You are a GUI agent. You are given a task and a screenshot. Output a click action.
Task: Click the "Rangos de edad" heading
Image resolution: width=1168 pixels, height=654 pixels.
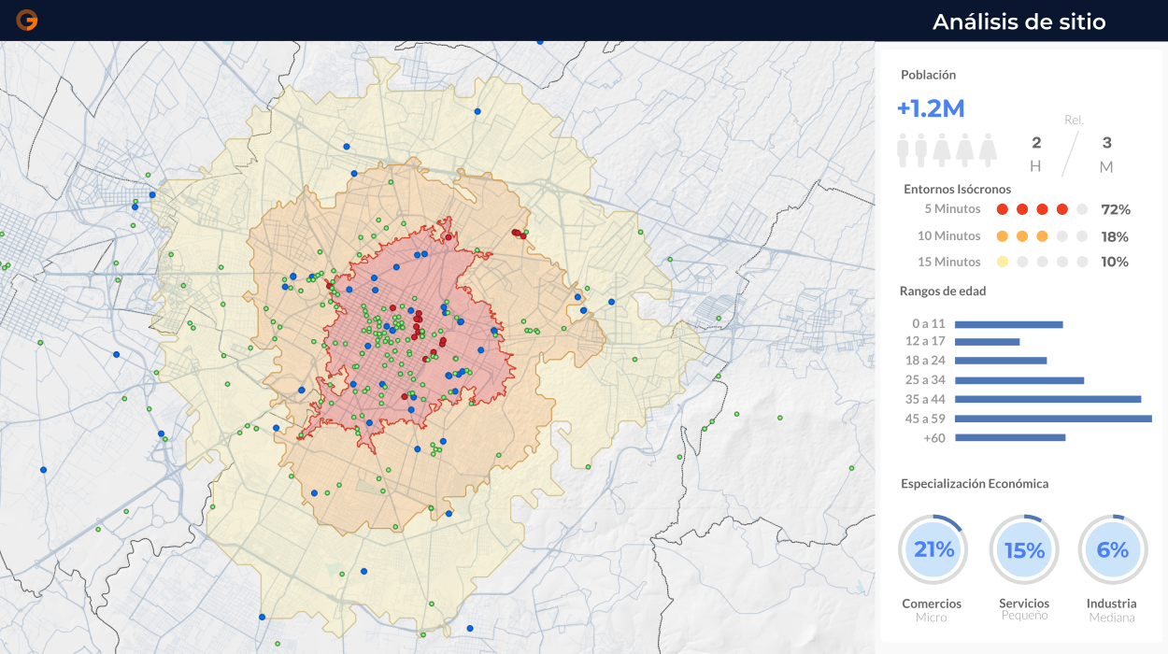943,291
